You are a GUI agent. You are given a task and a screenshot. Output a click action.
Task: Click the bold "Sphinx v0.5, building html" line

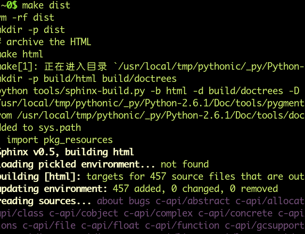click(x=67, y=152)
